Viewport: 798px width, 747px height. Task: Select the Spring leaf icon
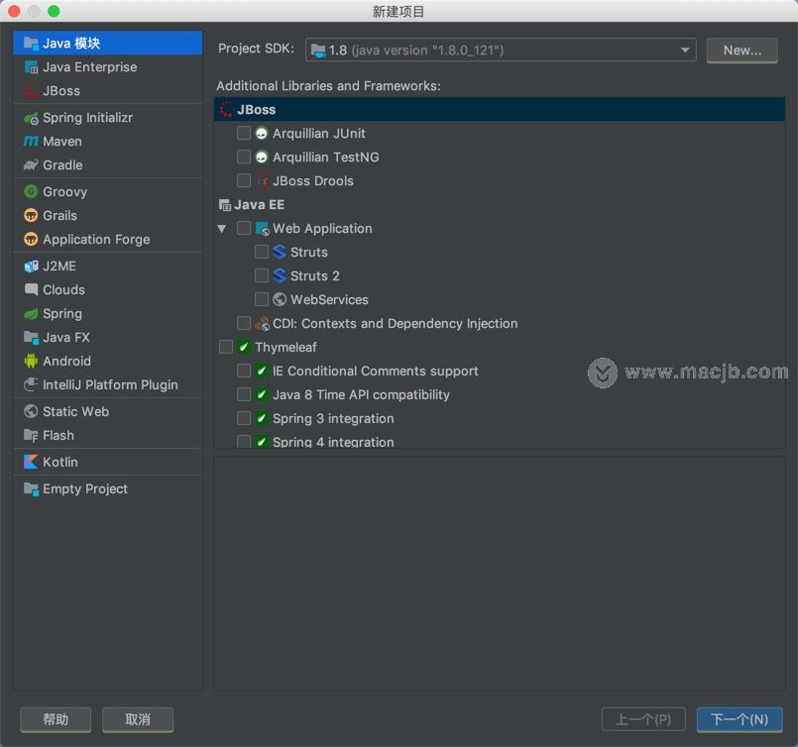(x=31, y=314)
